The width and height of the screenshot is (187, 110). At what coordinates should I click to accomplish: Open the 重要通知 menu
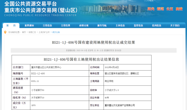(29, 26)
